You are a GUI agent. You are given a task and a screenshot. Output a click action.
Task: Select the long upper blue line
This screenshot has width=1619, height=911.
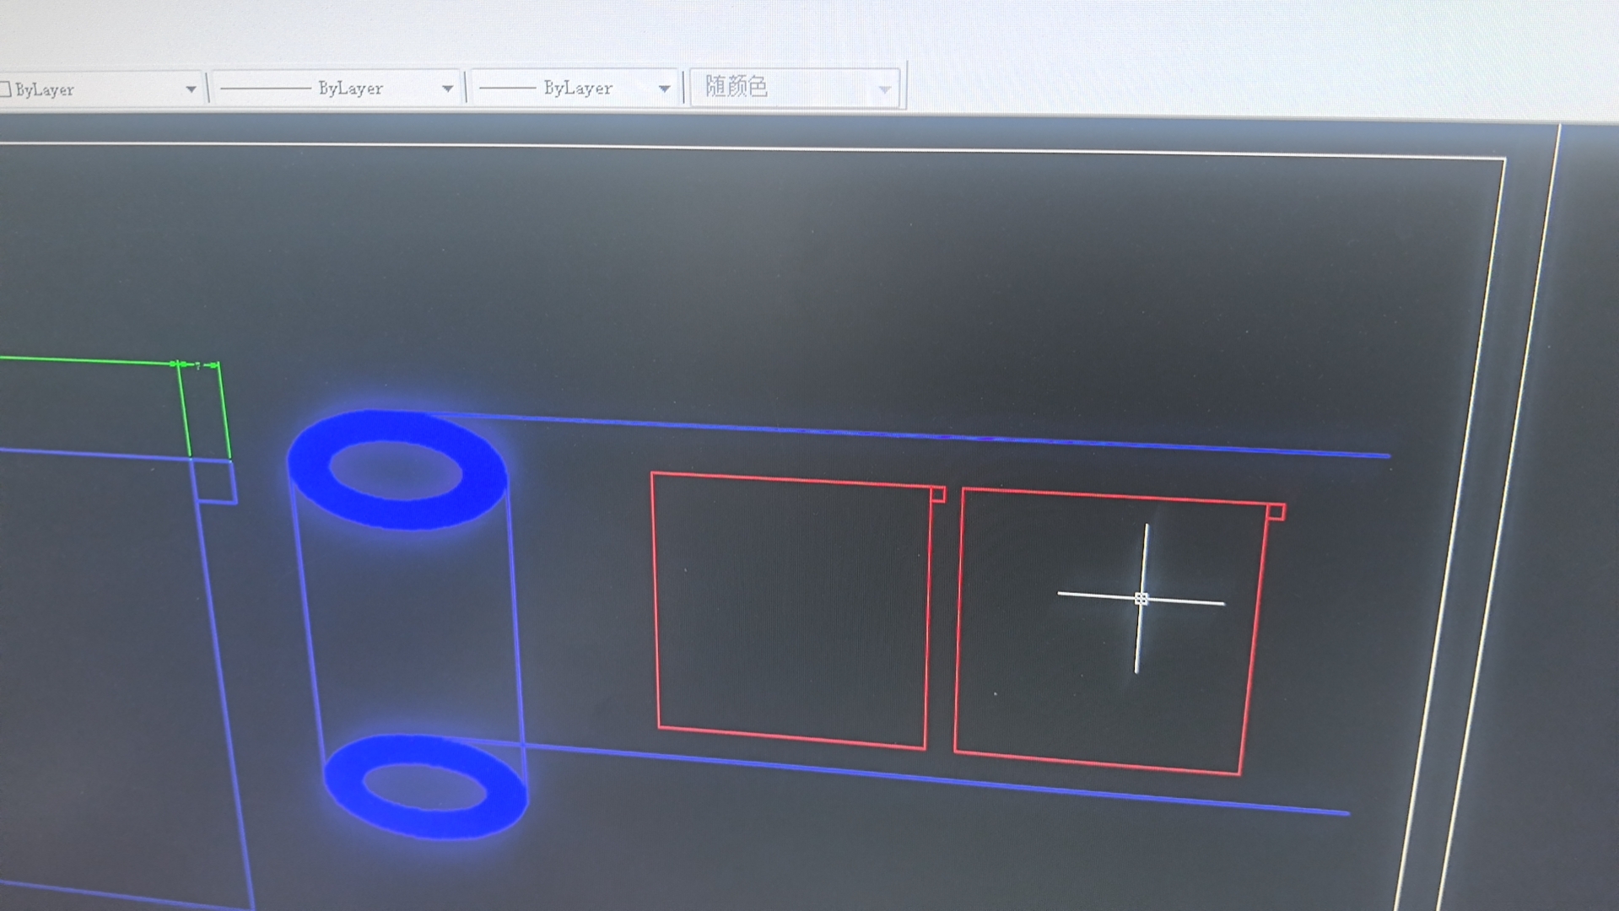click(911, 436)
